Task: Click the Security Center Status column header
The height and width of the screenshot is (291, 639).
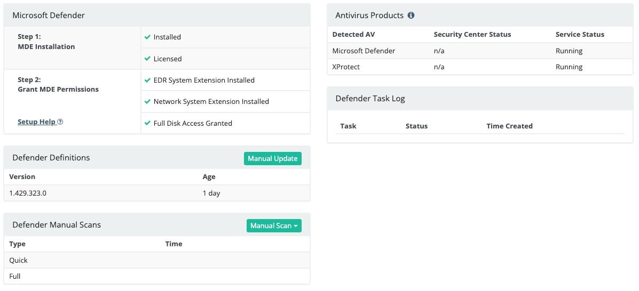Action: click(x=472, y=35)
